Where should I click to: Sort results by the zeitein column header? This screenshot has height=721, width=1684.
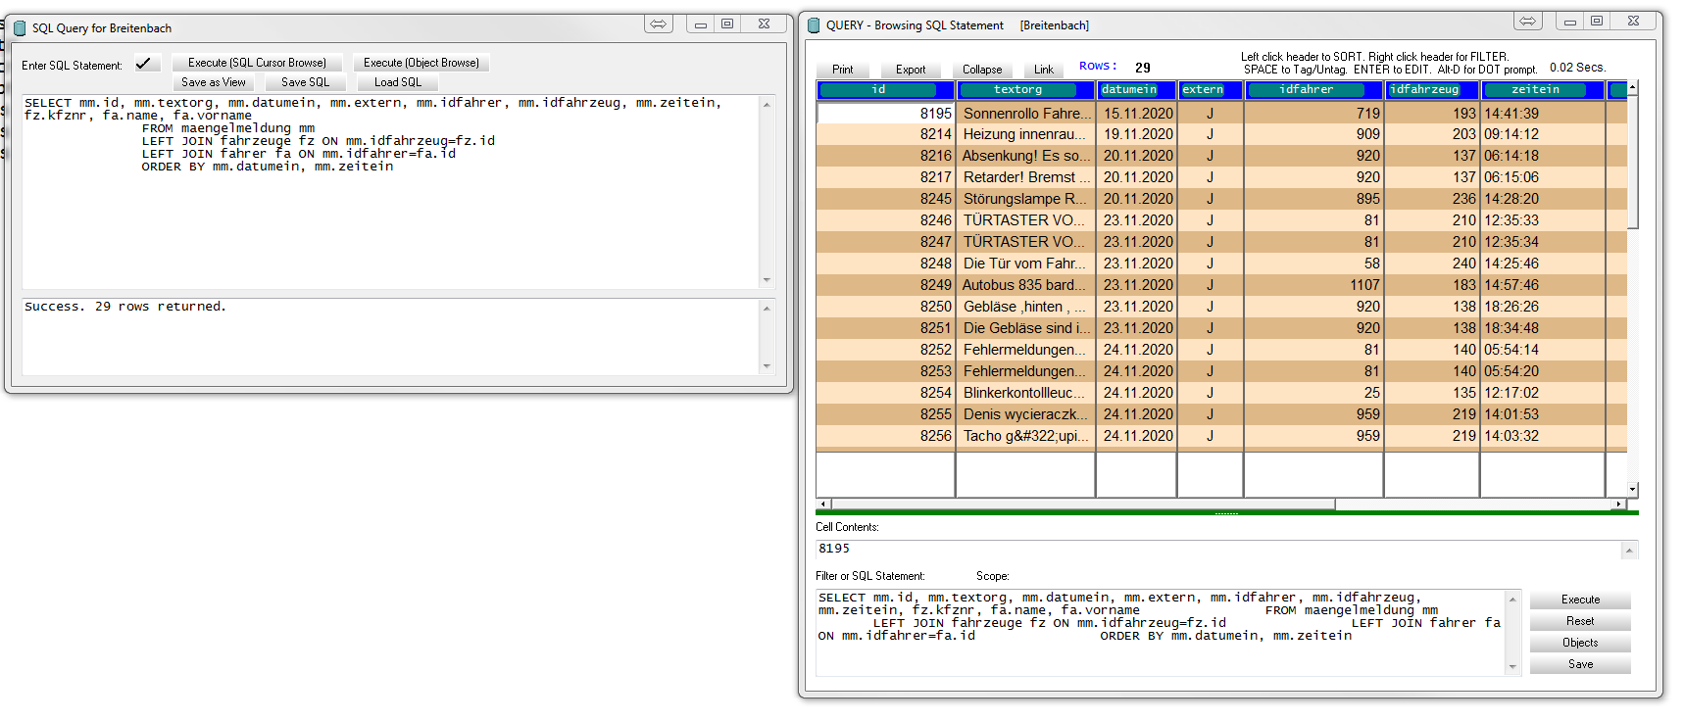(x=1535, y=90)
